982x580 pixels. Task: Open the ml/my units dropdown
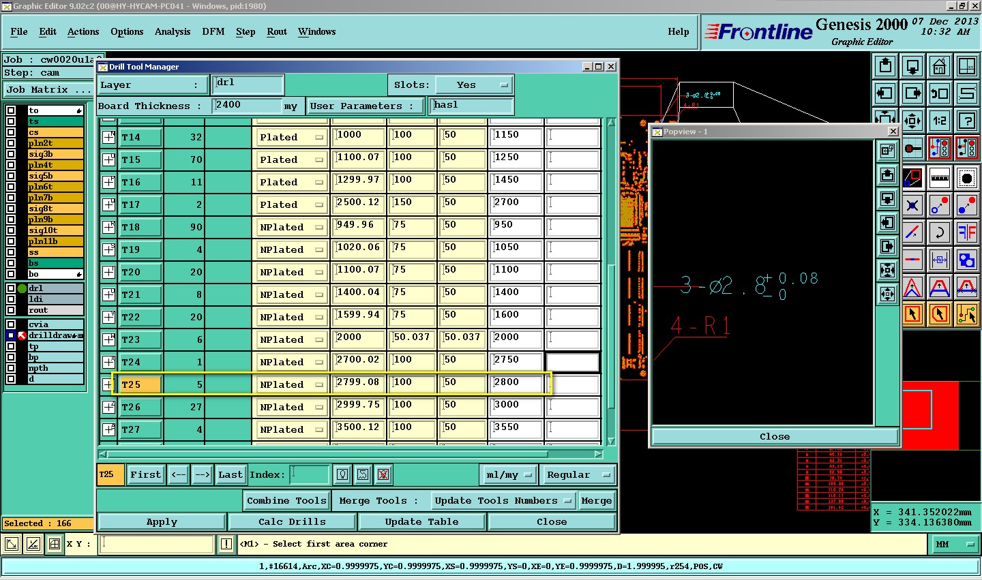coord(509,474)
